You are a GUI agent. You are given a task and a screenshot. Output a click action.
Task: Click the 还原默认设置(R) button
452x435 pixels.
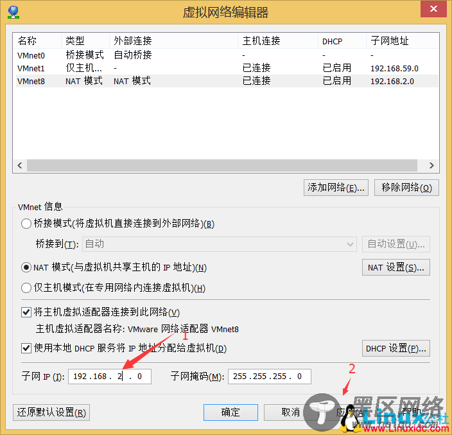(51, 413)
